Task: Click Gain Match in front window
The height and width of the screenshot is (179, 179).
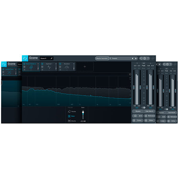Action: coord(149,111)
